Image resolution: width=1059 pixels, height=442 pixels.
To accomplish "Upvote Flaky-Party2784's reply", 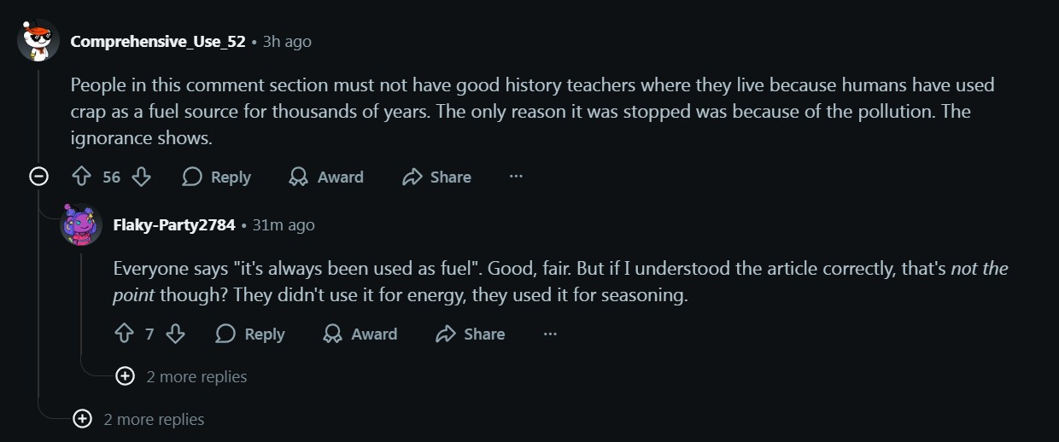I will pyautogui.click(x=125, y=334).
